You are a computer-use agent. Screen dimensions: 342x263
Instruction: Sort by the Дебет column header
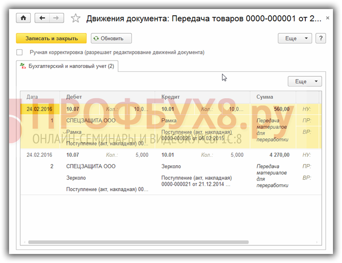(x=74, y=97)
